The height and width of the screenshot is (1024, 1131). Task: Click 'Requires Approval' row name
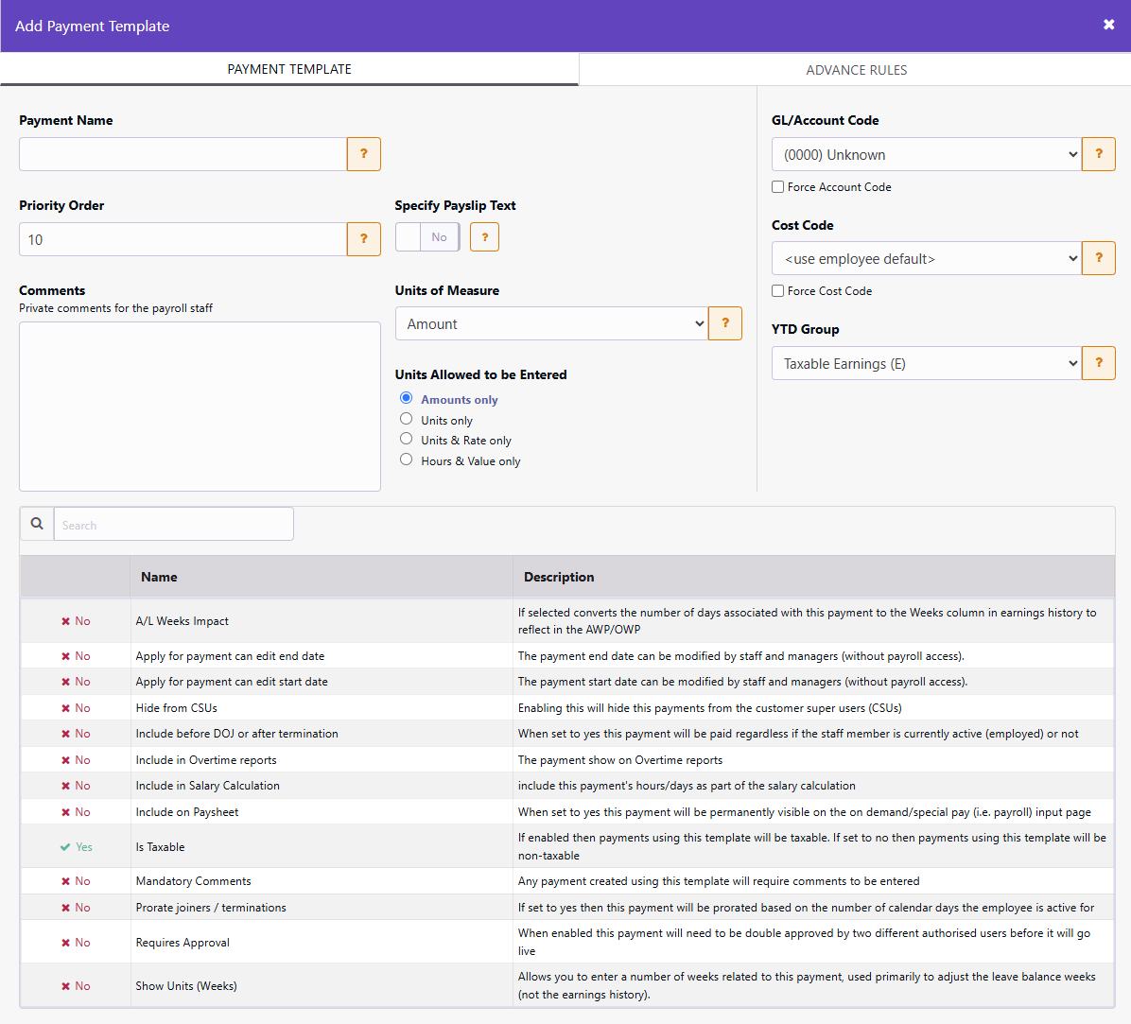(183, 943)
